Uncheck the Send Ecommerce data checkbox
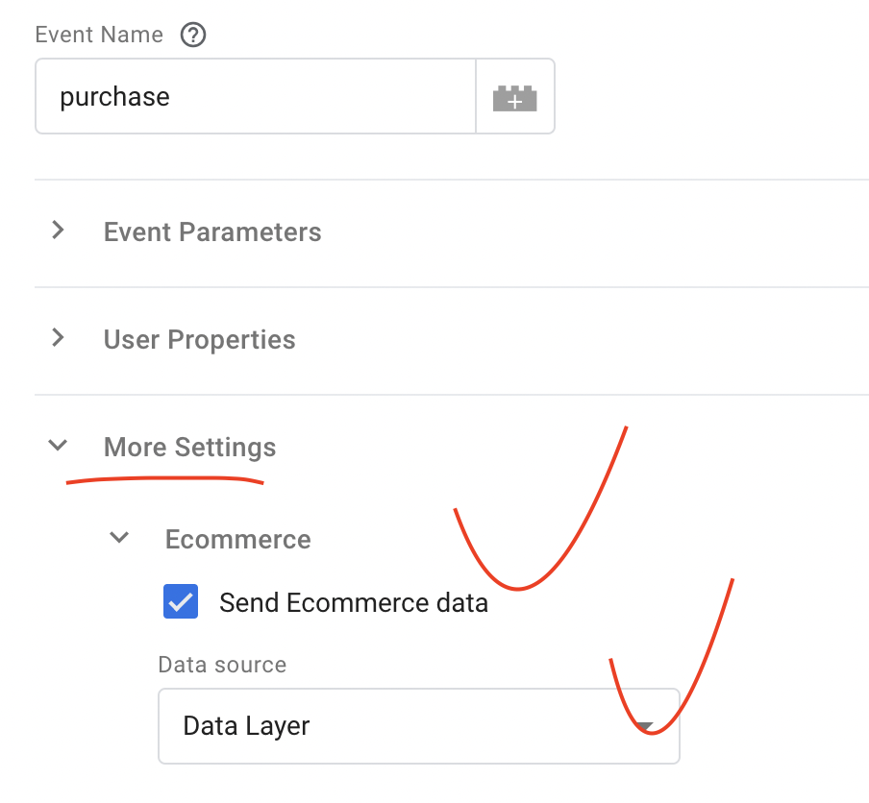Screen dimensions: 869x803 181,601
